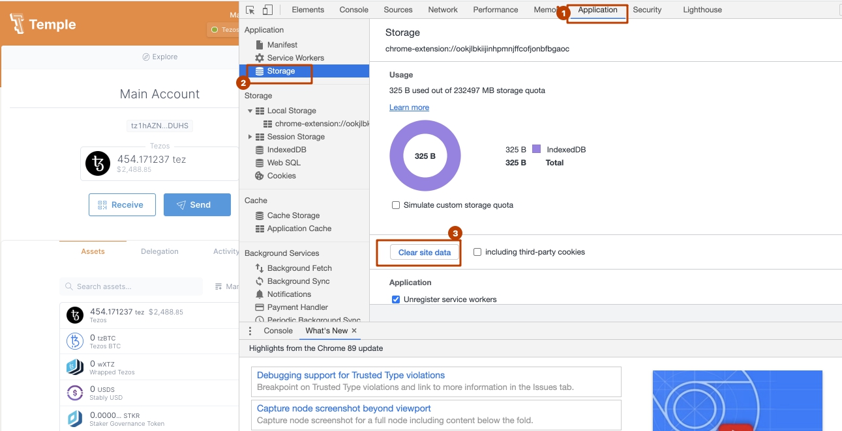Screen dimensions: 842x431
Task: Select the Application tab
Action: coord(597,10)
